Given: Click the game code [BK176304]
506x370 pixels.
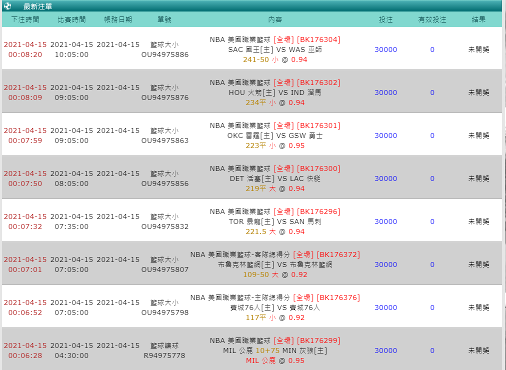Looking at the screenshot, I should click(x=318, y=39).
